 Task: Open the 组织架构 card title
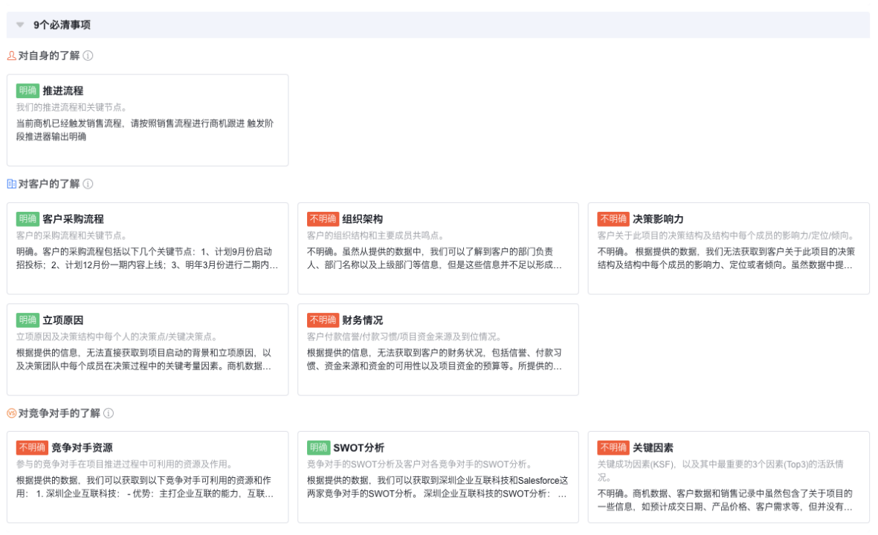click(x=363, y=218)
